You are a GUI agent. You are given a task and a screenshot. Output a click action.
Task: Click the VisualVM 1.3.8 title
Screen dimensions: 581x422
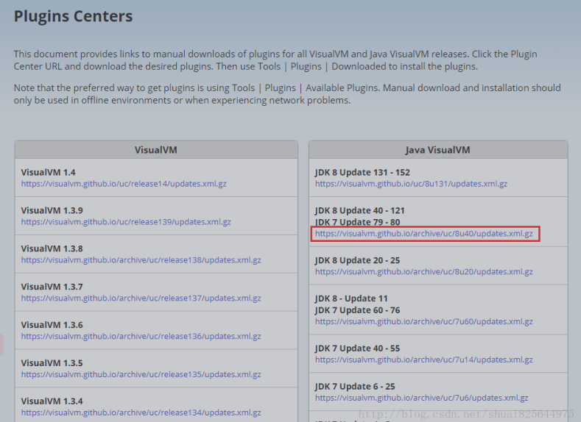click(52, 248)
